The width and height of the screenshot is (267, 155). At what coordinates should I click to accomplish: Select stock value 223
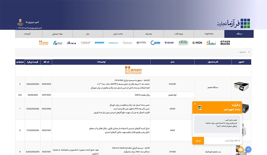20,95
